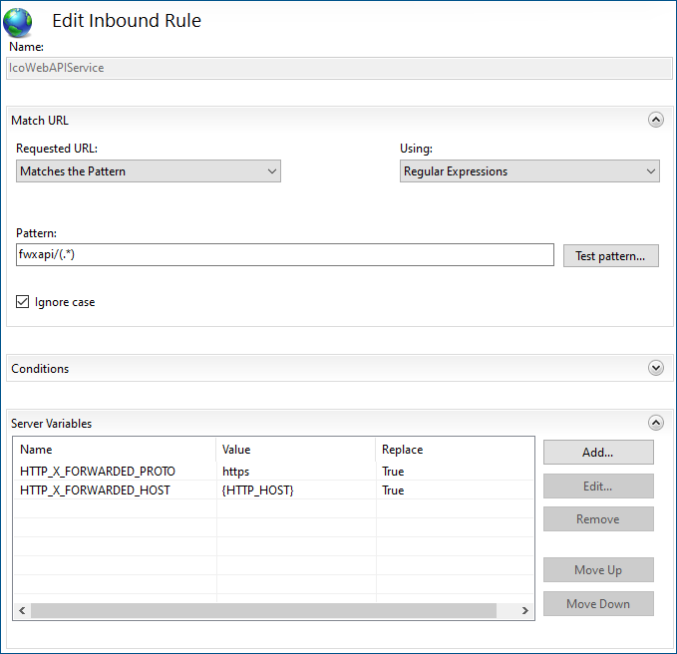
Task: Sort by the Value column header
Action: (295, 450)
